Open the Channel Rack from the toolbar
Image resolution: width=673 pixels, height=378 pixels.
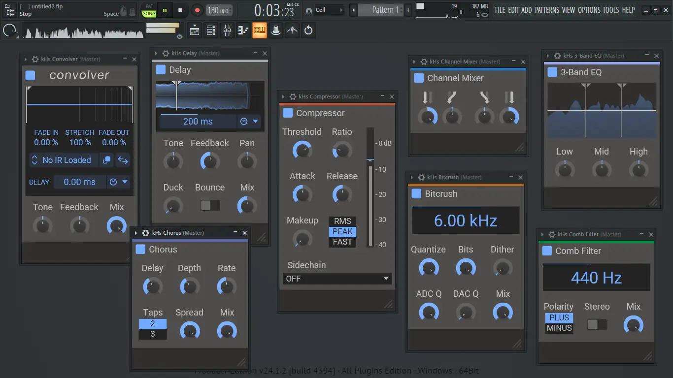(x=211, y=31)
